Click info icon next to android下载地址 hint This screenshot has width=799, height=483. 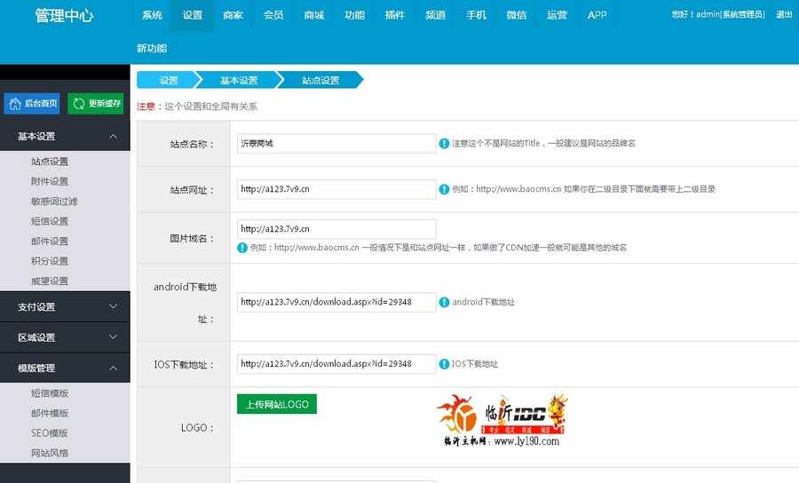[444, 302]
